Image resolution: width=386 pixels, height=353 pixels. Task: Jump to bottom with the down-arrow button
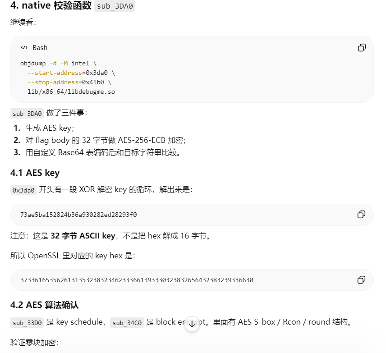click(x=192, y=324)
